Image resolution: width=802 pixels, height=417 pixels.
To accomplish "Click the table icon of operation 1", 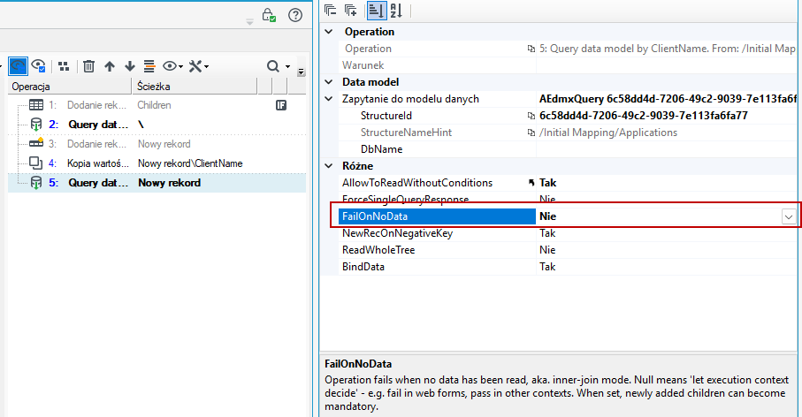I will tap(36, 105).
